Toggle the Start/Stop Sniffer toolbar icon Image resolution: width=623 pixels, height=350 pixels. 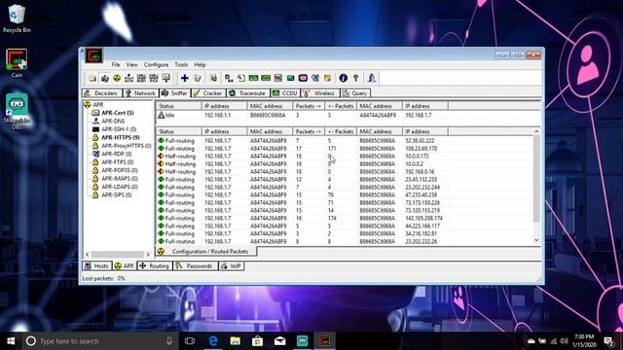105,78
